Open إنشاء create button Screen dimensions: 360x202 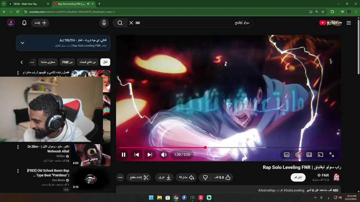tap(40, 23)
